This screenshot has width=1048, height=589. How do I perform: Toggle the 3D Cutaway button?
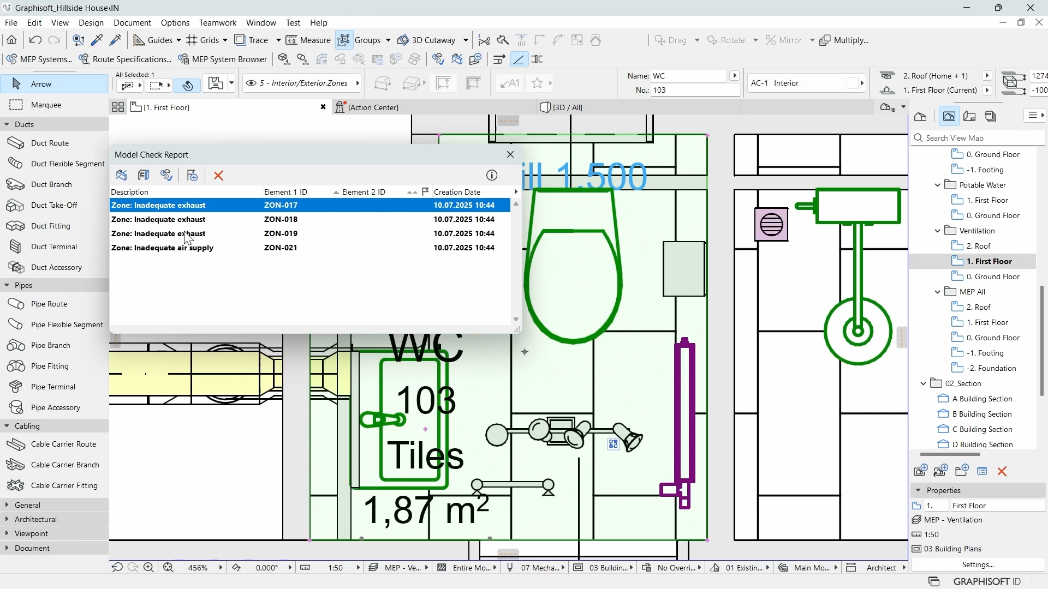point(427,40)
